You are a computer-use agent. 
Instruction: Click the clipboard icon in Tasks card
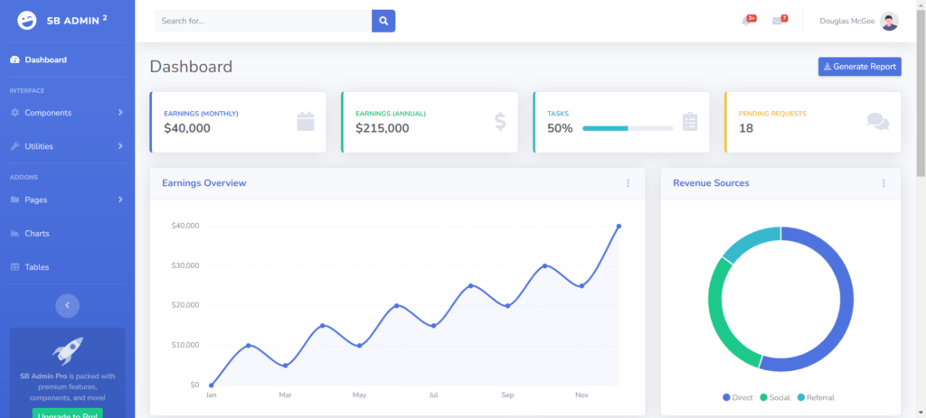(x=690, y=121)
